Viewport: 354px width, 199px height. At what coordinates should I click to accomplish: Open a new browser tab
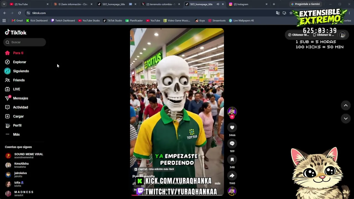pyautogui.click(x=274, y=4)
